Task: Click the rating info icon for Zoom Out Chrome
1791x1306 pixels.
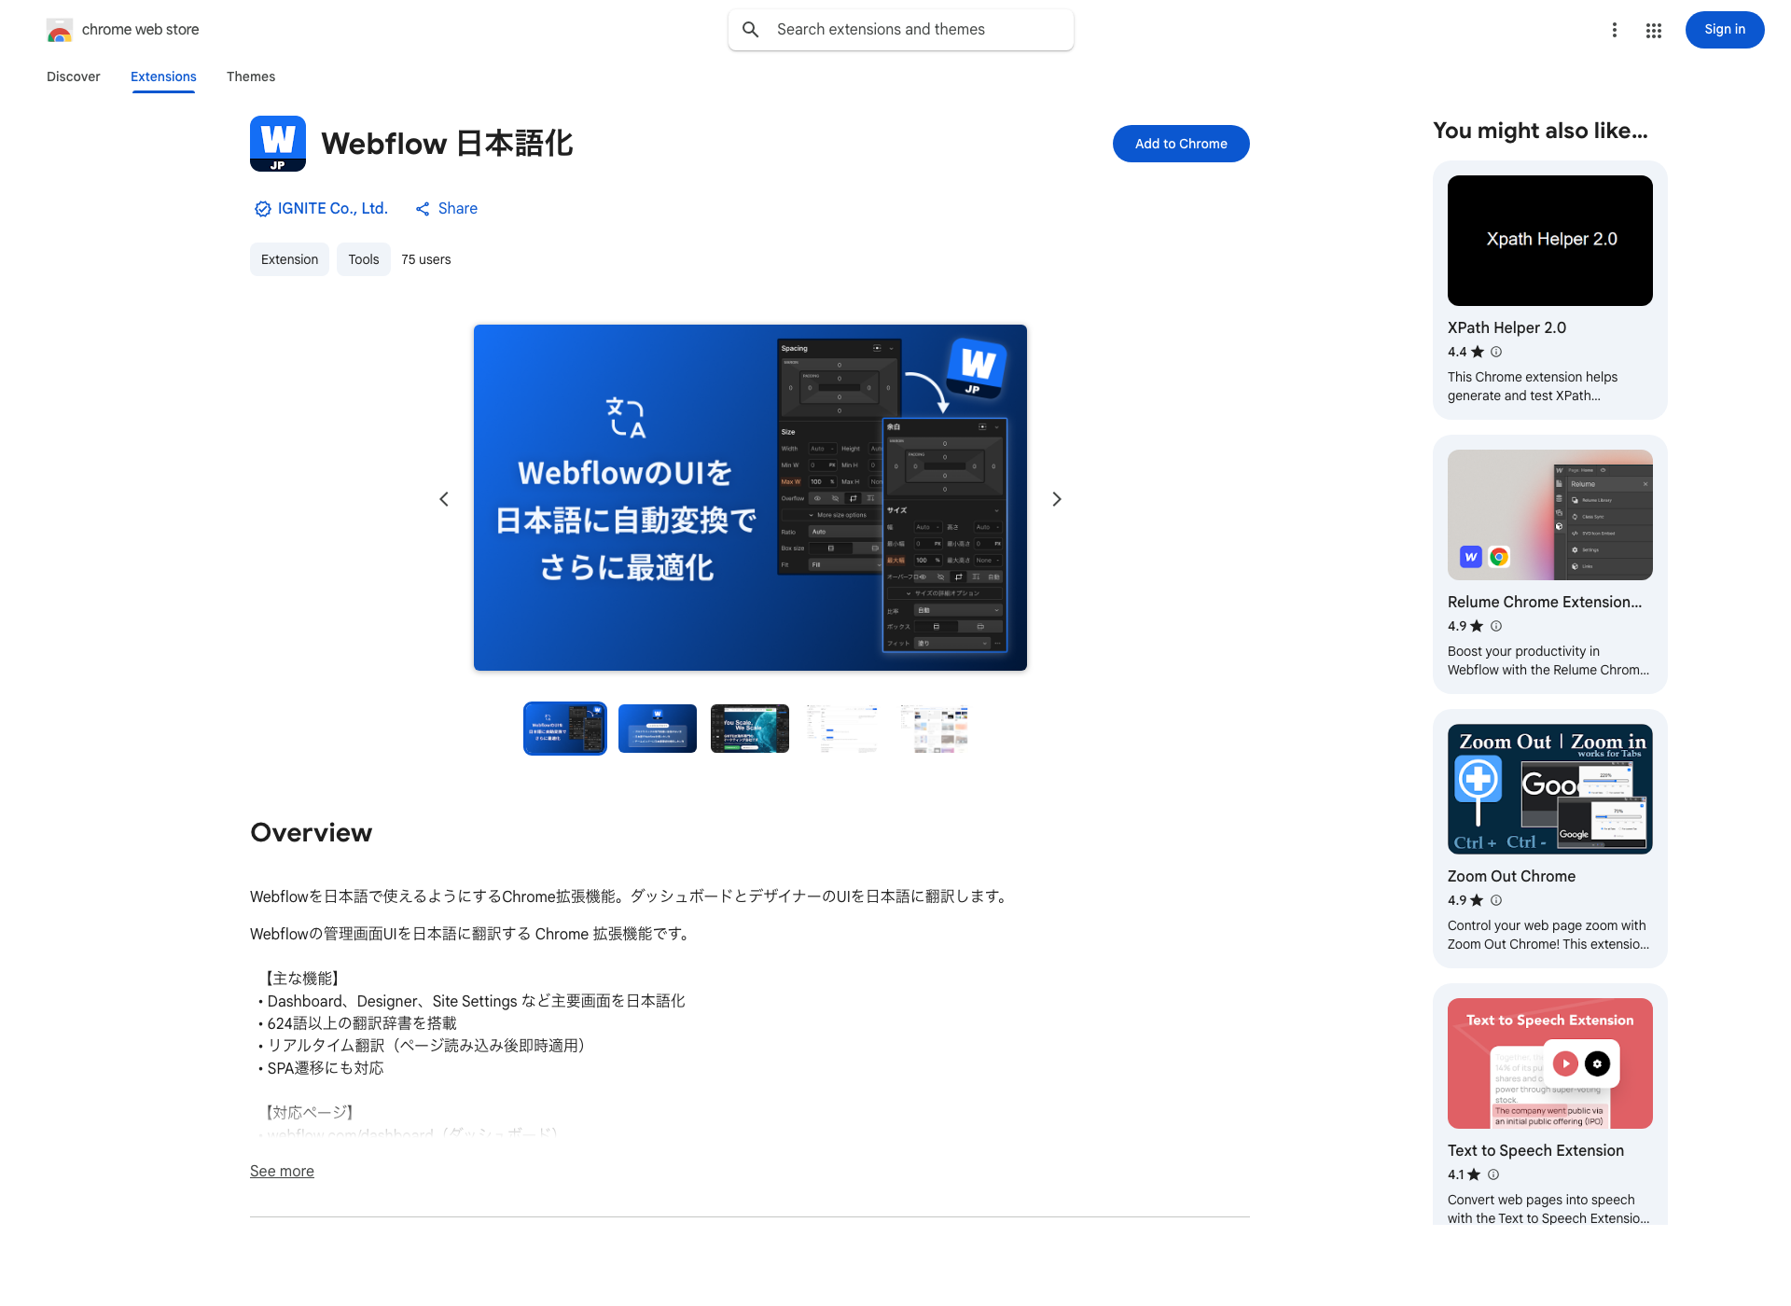Action: (x=1496, y=900)
